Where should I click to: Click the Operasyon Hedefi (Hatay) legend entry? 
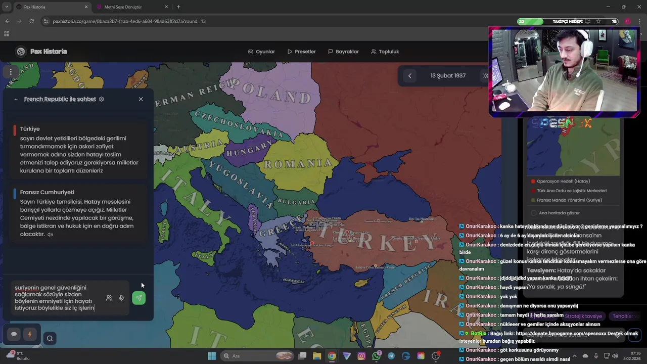(x=560, y=181)
